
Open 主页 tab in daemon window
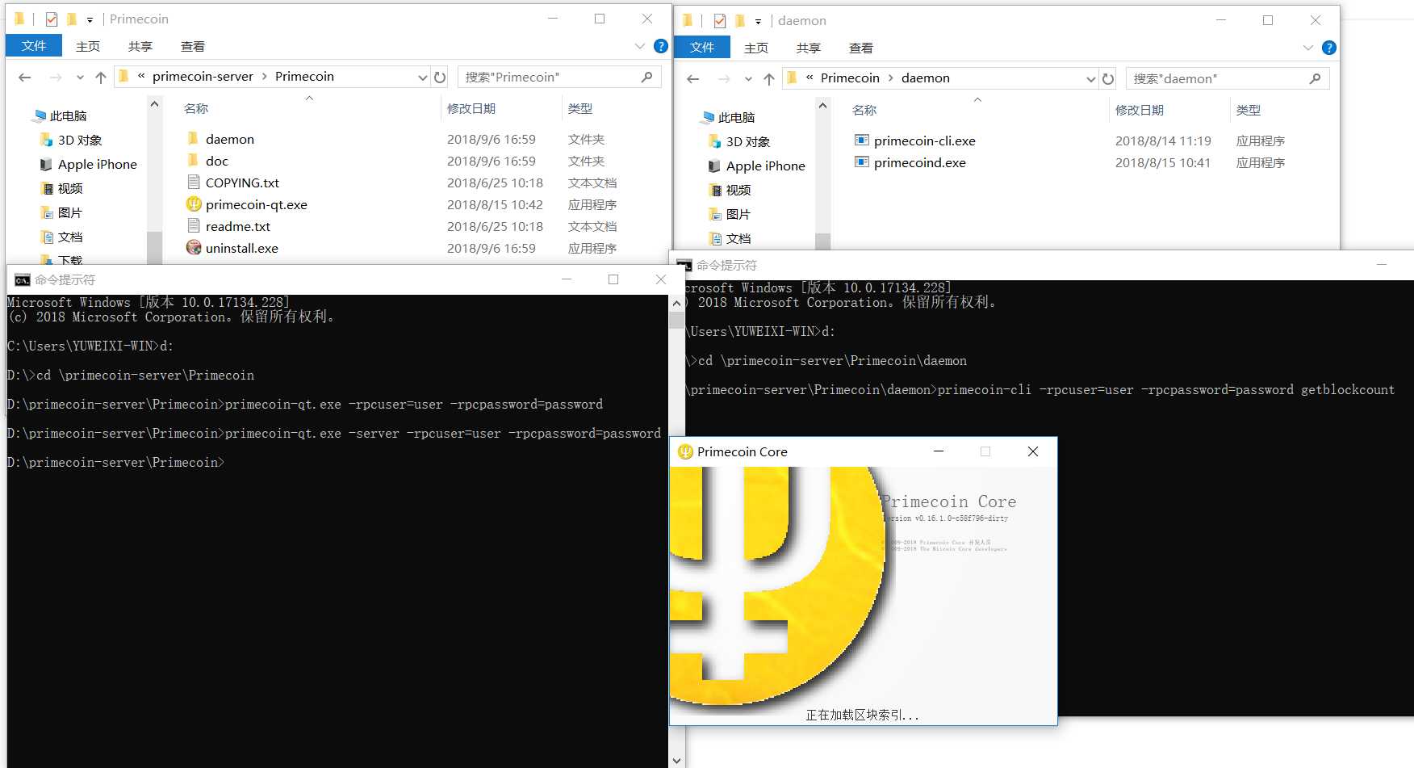756,48
